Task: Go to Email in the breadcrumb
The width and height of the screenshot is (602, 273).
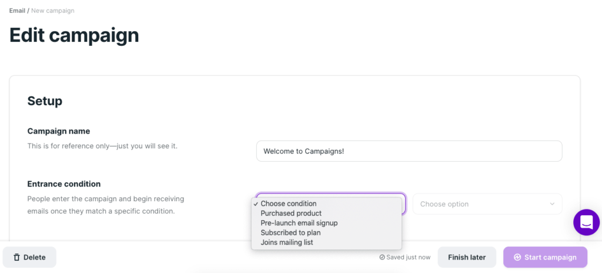Action: tap(17, 11)
